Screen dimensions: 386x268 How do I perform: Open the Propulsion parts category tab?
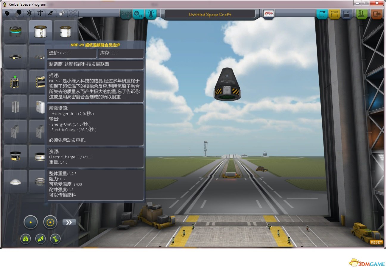(x=18, y=13)
